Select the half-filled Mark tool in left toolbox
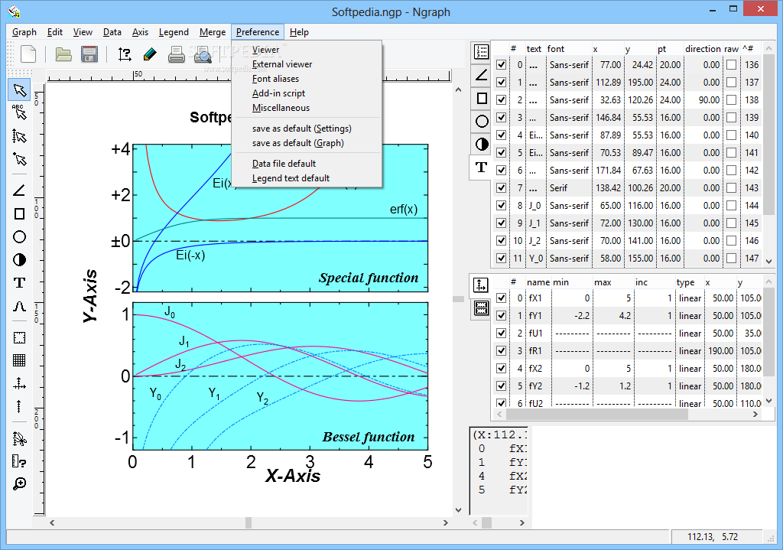Viewport: 783px width, 550px height. (19, 260)
